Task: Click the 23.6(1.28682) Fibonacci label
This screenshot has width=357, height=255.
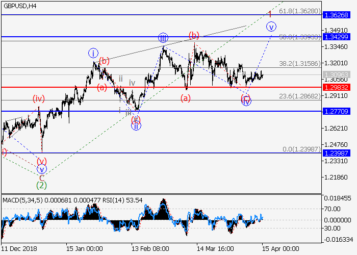Action: point(300,96)
